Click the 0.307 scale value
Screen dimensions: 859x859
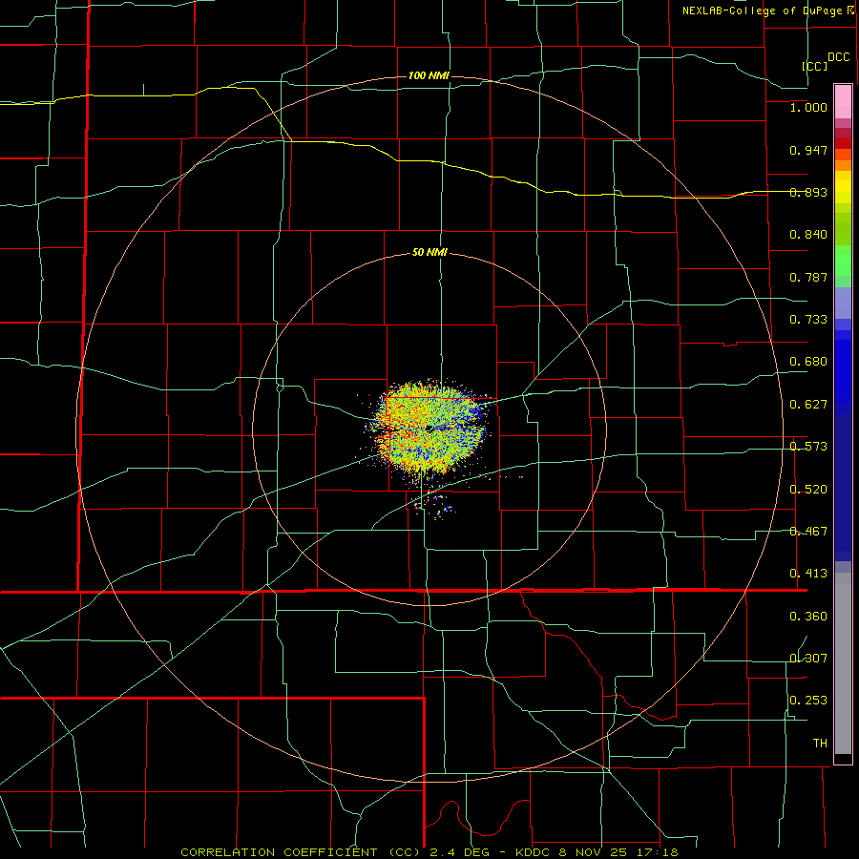[808, 659]
